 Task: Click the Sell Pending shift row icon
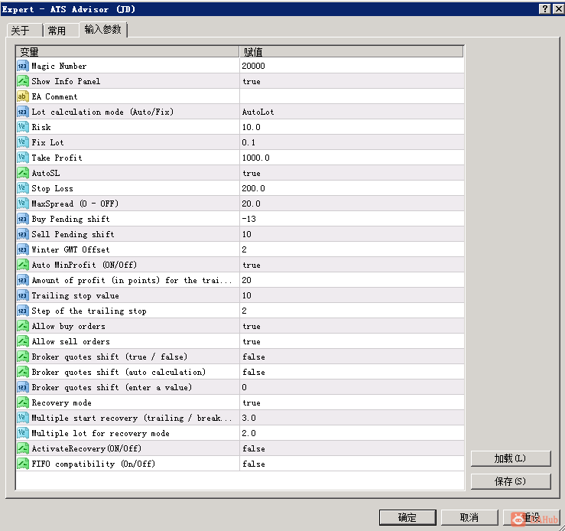click(22, 234)
